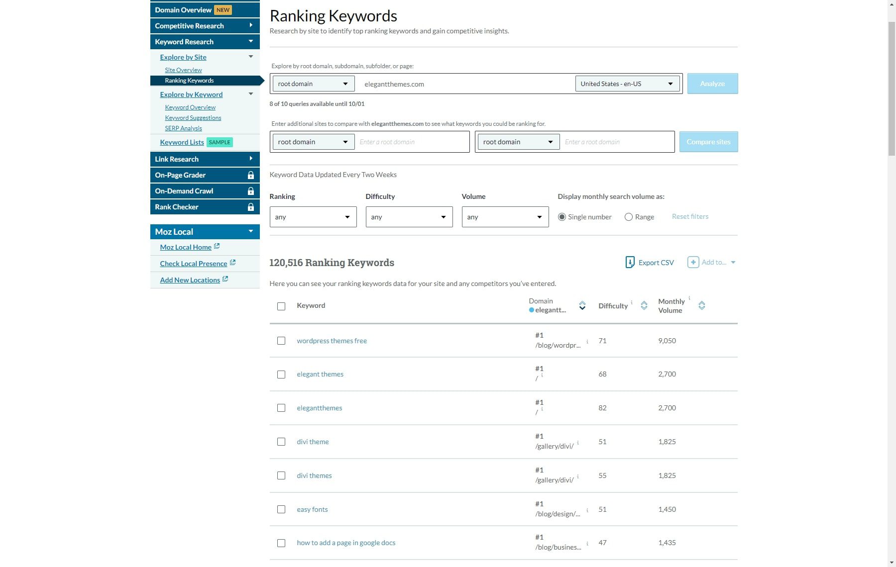Sort table using the Difficulty sort arrows
The height and width of the screenshot is (567, 896).
click(x=644, y=305)
